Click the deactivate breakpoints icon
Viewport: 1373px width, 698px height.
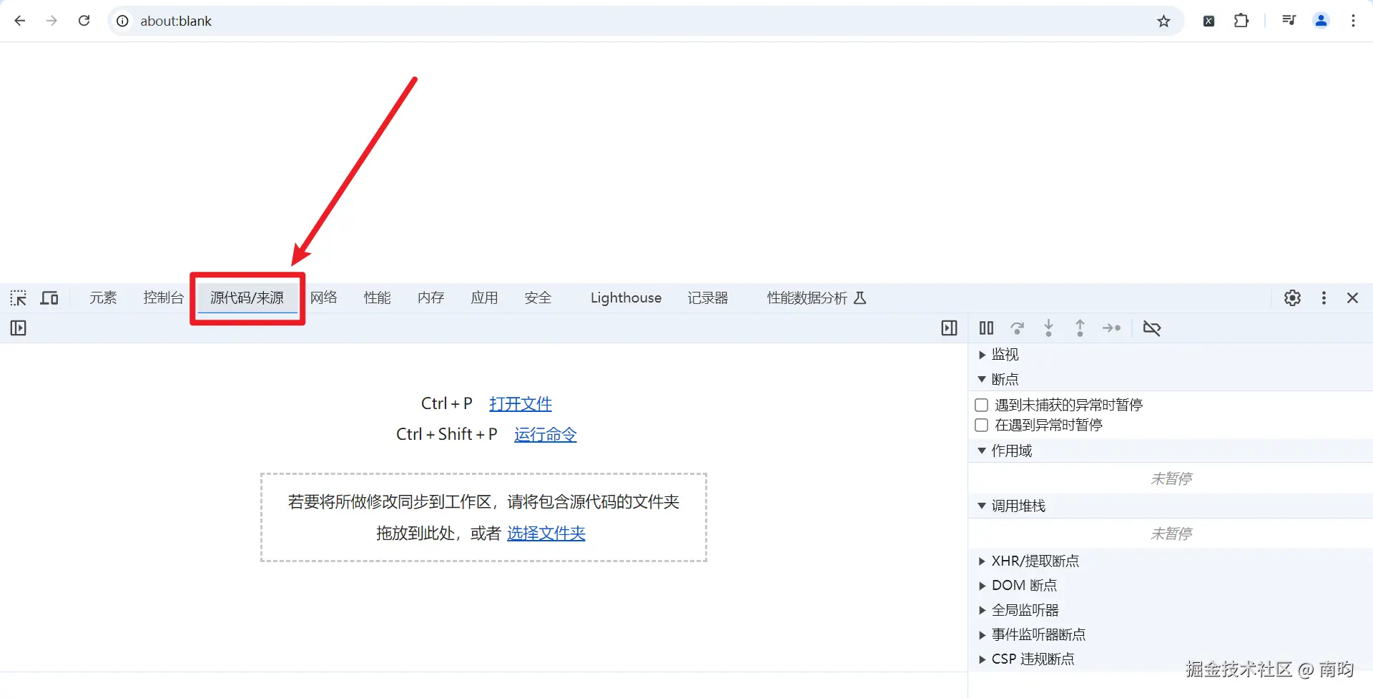tap(1151, 328)
